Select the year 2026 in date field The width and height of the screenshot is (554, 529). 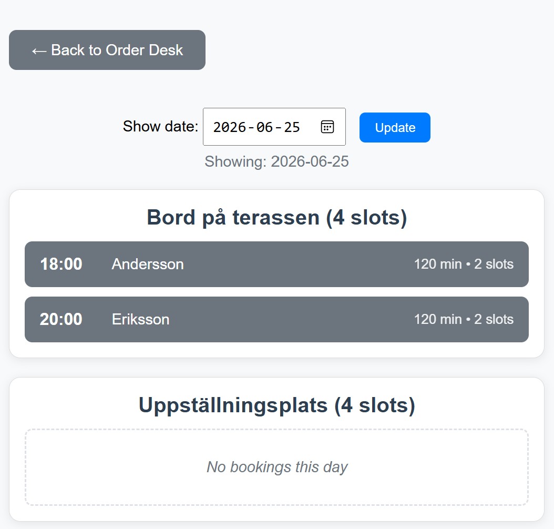pos(230,127)
